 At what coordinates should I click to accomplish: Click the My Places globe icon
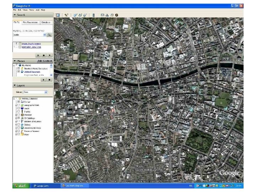[20, 65]
